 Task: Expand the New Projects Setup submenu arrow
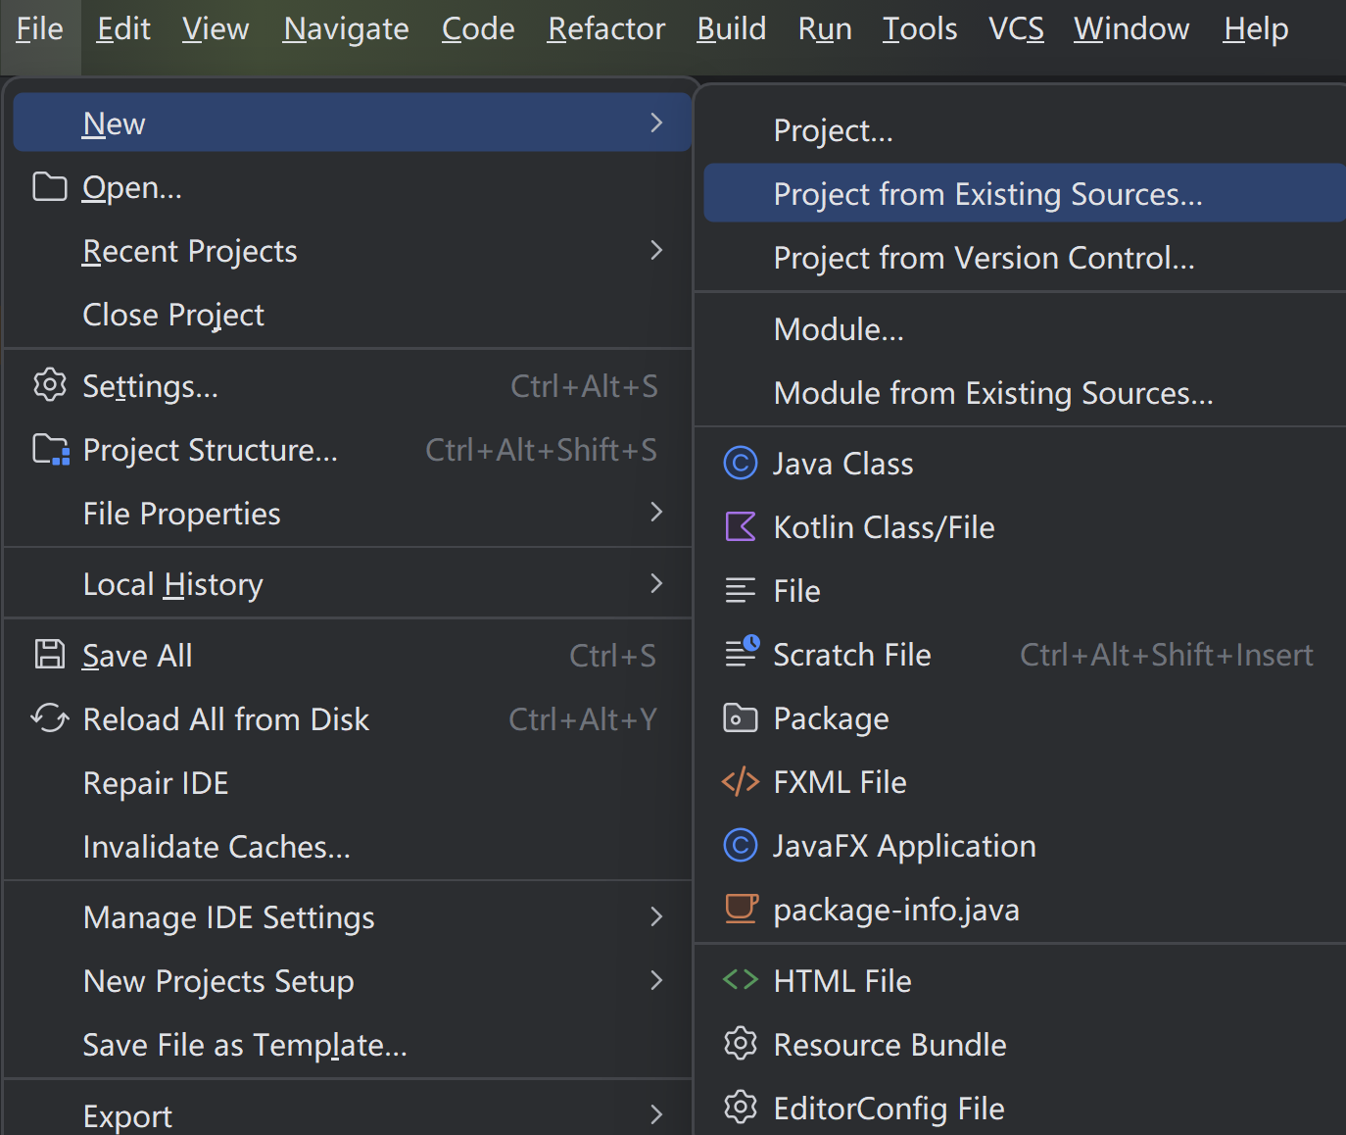click(x=656, y=980)
